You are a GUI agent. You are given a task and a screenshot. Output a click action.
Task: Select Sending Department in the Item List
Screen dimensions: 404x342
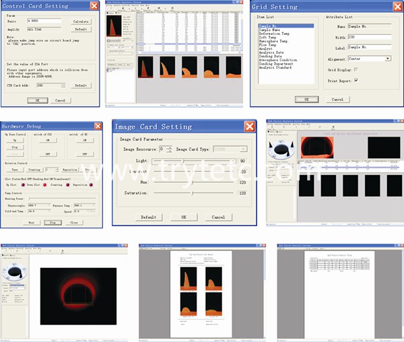276,63
